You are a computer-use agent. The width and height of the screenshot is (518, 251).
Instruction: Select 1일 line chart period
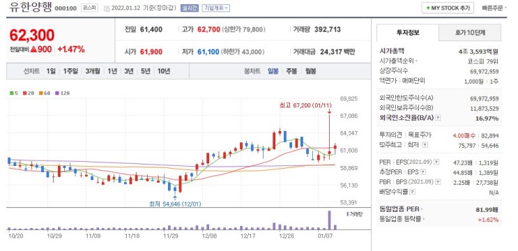[x=51, y=71]
